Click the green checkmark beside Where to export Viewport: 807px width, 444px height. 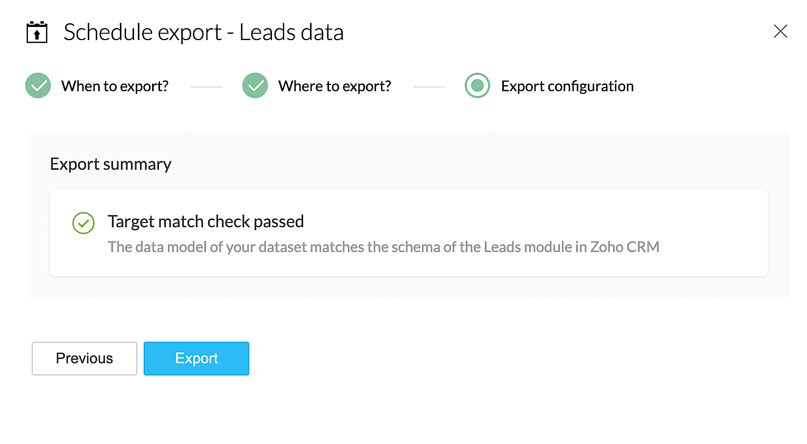click(x=255, y=85)
